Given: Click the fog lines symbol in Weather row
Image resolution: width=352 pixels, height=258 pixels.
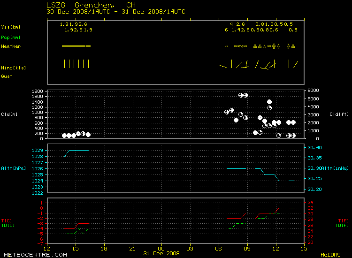Looking at the screenshot, I should pyautogui.click(x=76, y=46).
